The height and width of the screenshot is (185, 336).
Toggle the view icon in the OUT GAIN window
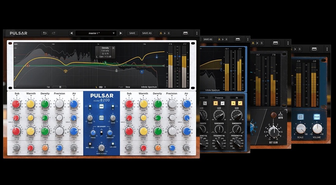(276, 43)
